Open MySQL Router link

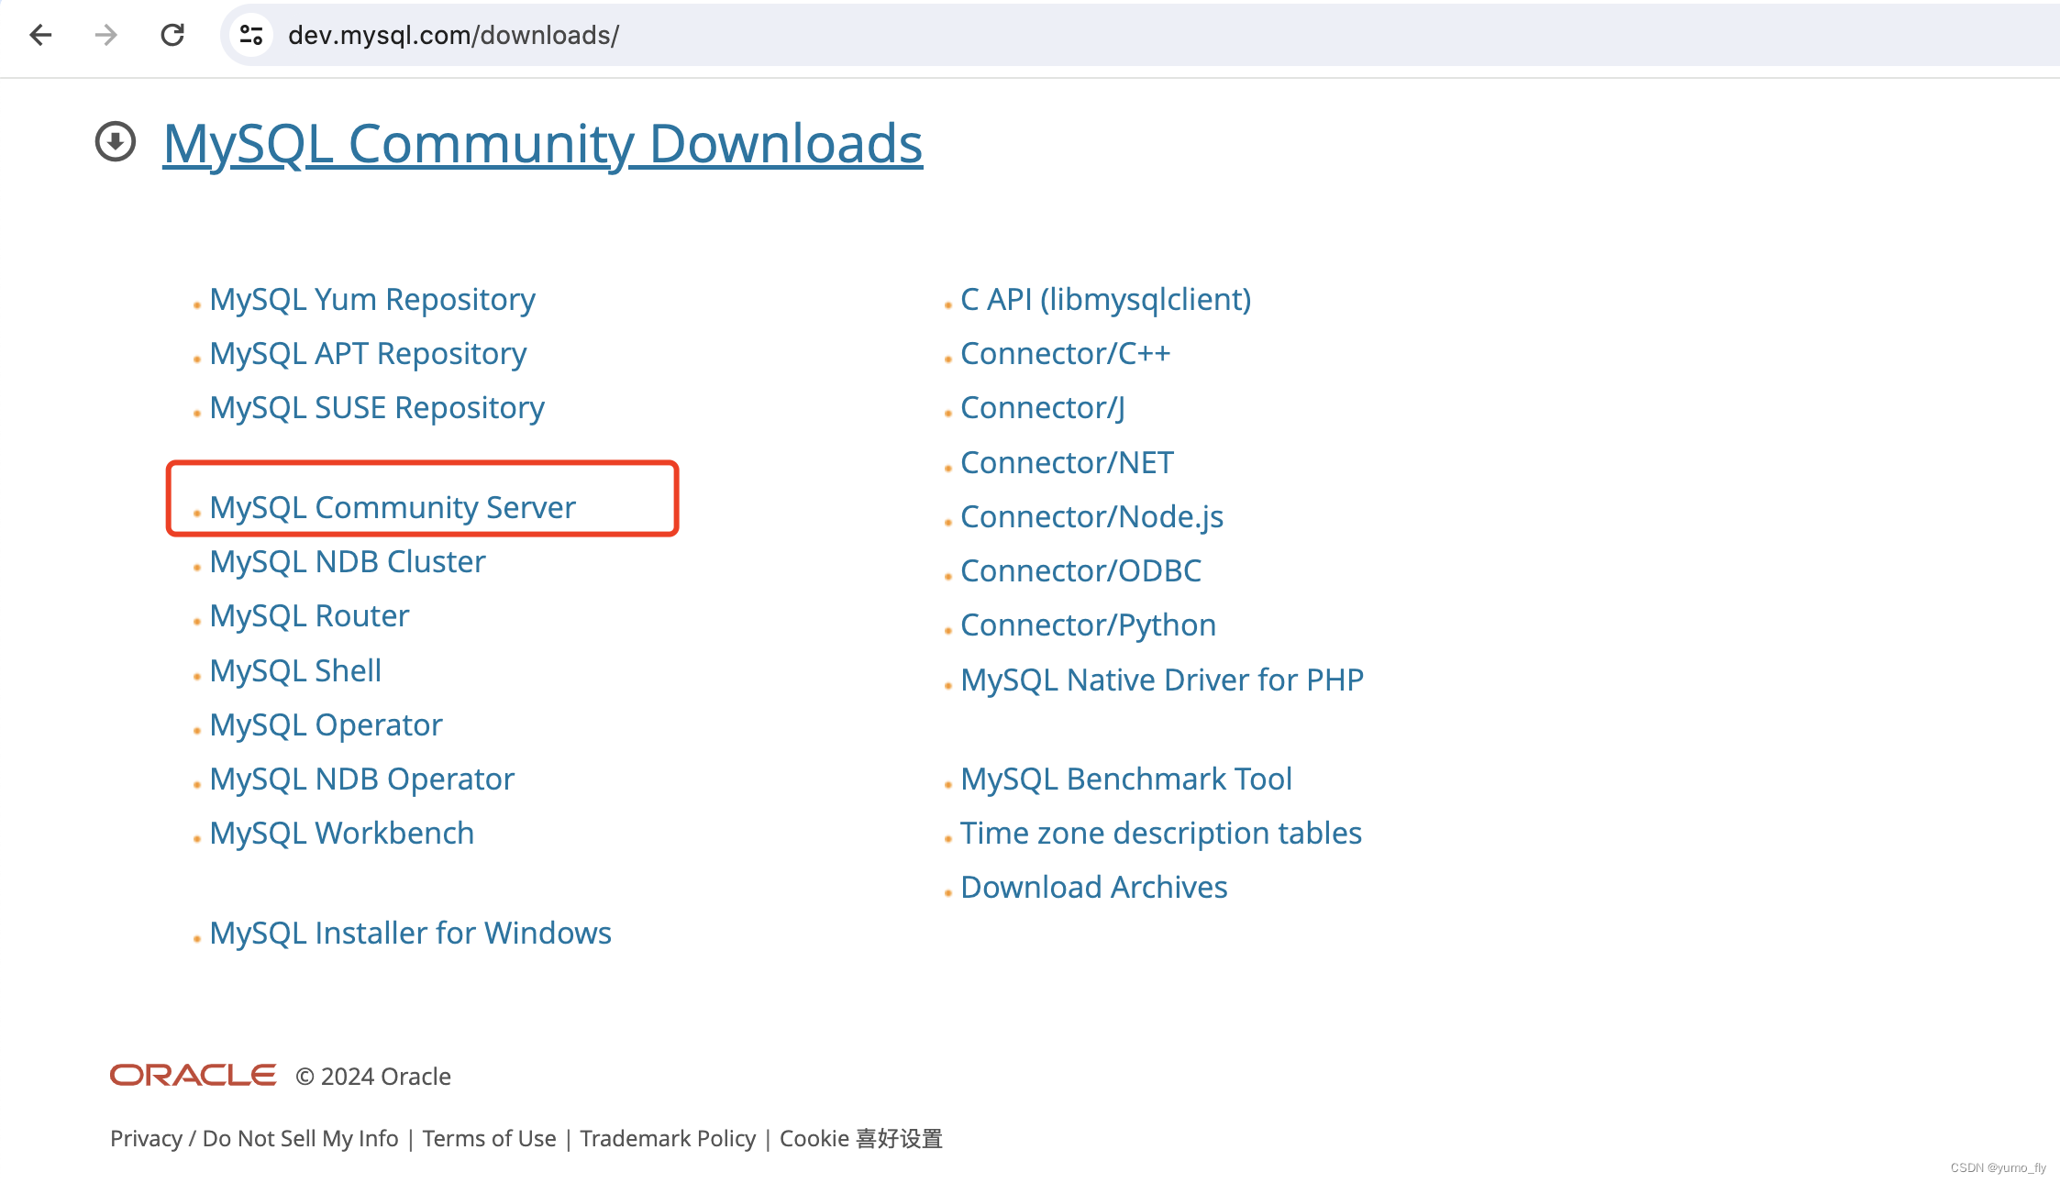(309, 615)
